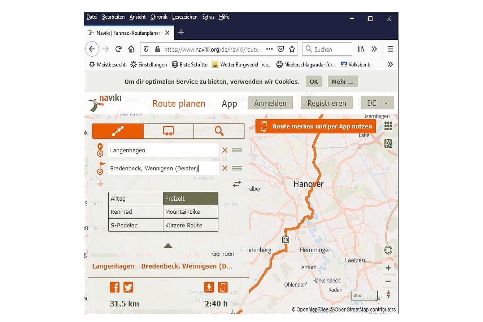Image resolution: width=483 pixels, height=322 pixels.
Task: Accept cookies with OK
Action: tap(314, 82)
